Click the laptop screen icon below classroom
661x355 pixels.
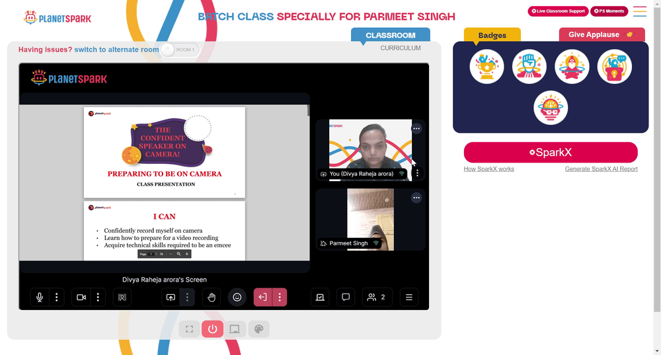point(235,329)
